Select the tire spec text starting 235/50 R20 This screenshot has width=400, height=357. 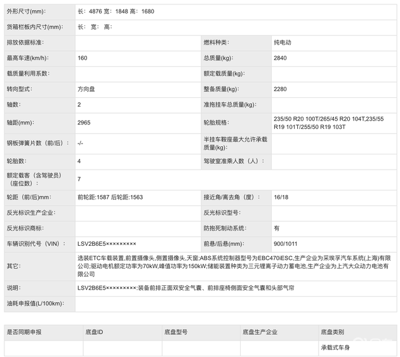coord(329,123)
